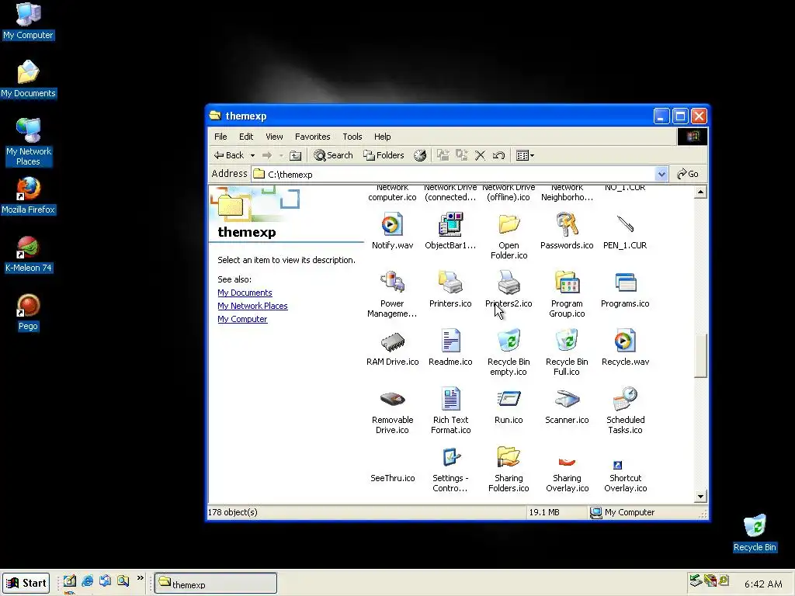
Task: Select the RAM Drive.ico chip icon
Action: (x=392, y=341)
